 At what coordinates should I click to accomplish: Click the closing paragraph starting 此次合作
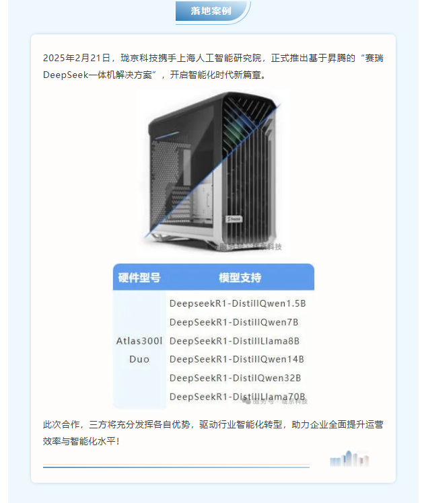click(213, 433)
